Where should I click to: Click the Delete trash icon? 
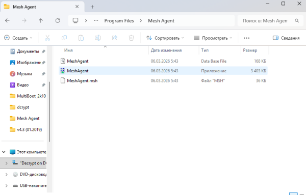(x=132, y=38)
